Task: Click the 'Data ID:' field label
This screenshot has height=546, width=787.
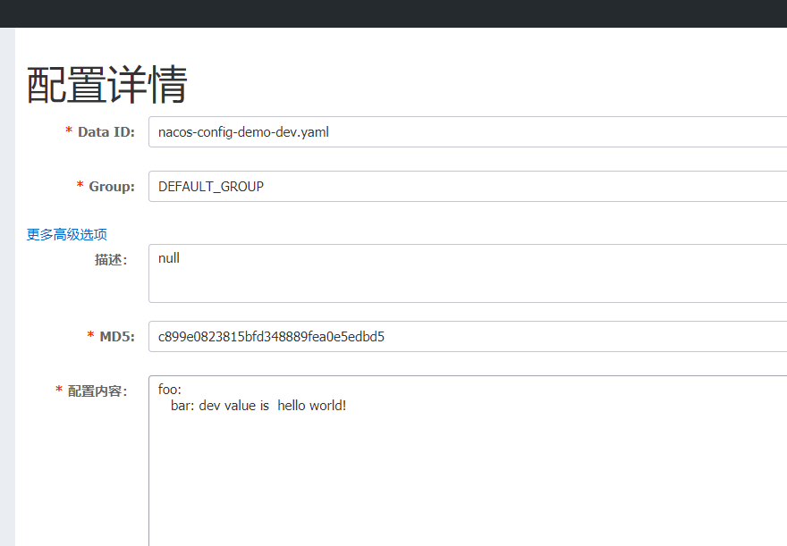Action: 106,132
